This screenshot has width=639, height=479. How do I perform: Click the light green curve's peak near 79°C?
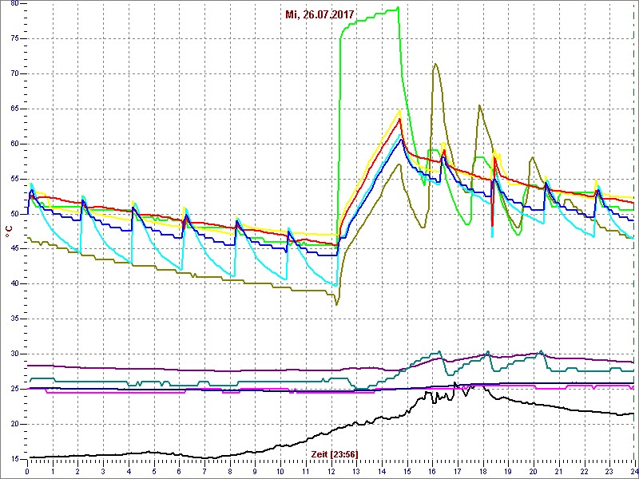[x=397, y=8]
